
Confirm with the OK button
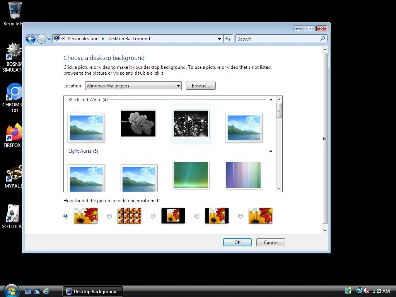pyautogui.click(x=237, y=242)
